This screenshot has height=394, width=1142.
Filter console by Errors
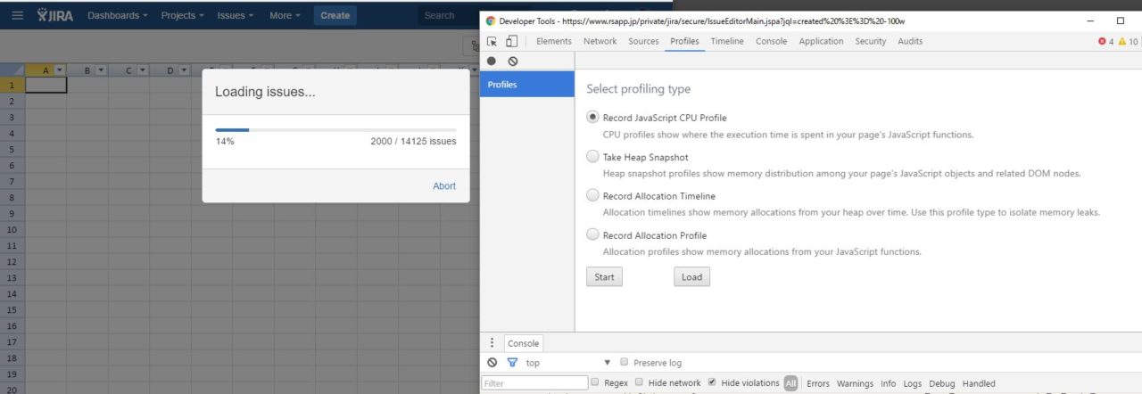(x=818, y=383)
